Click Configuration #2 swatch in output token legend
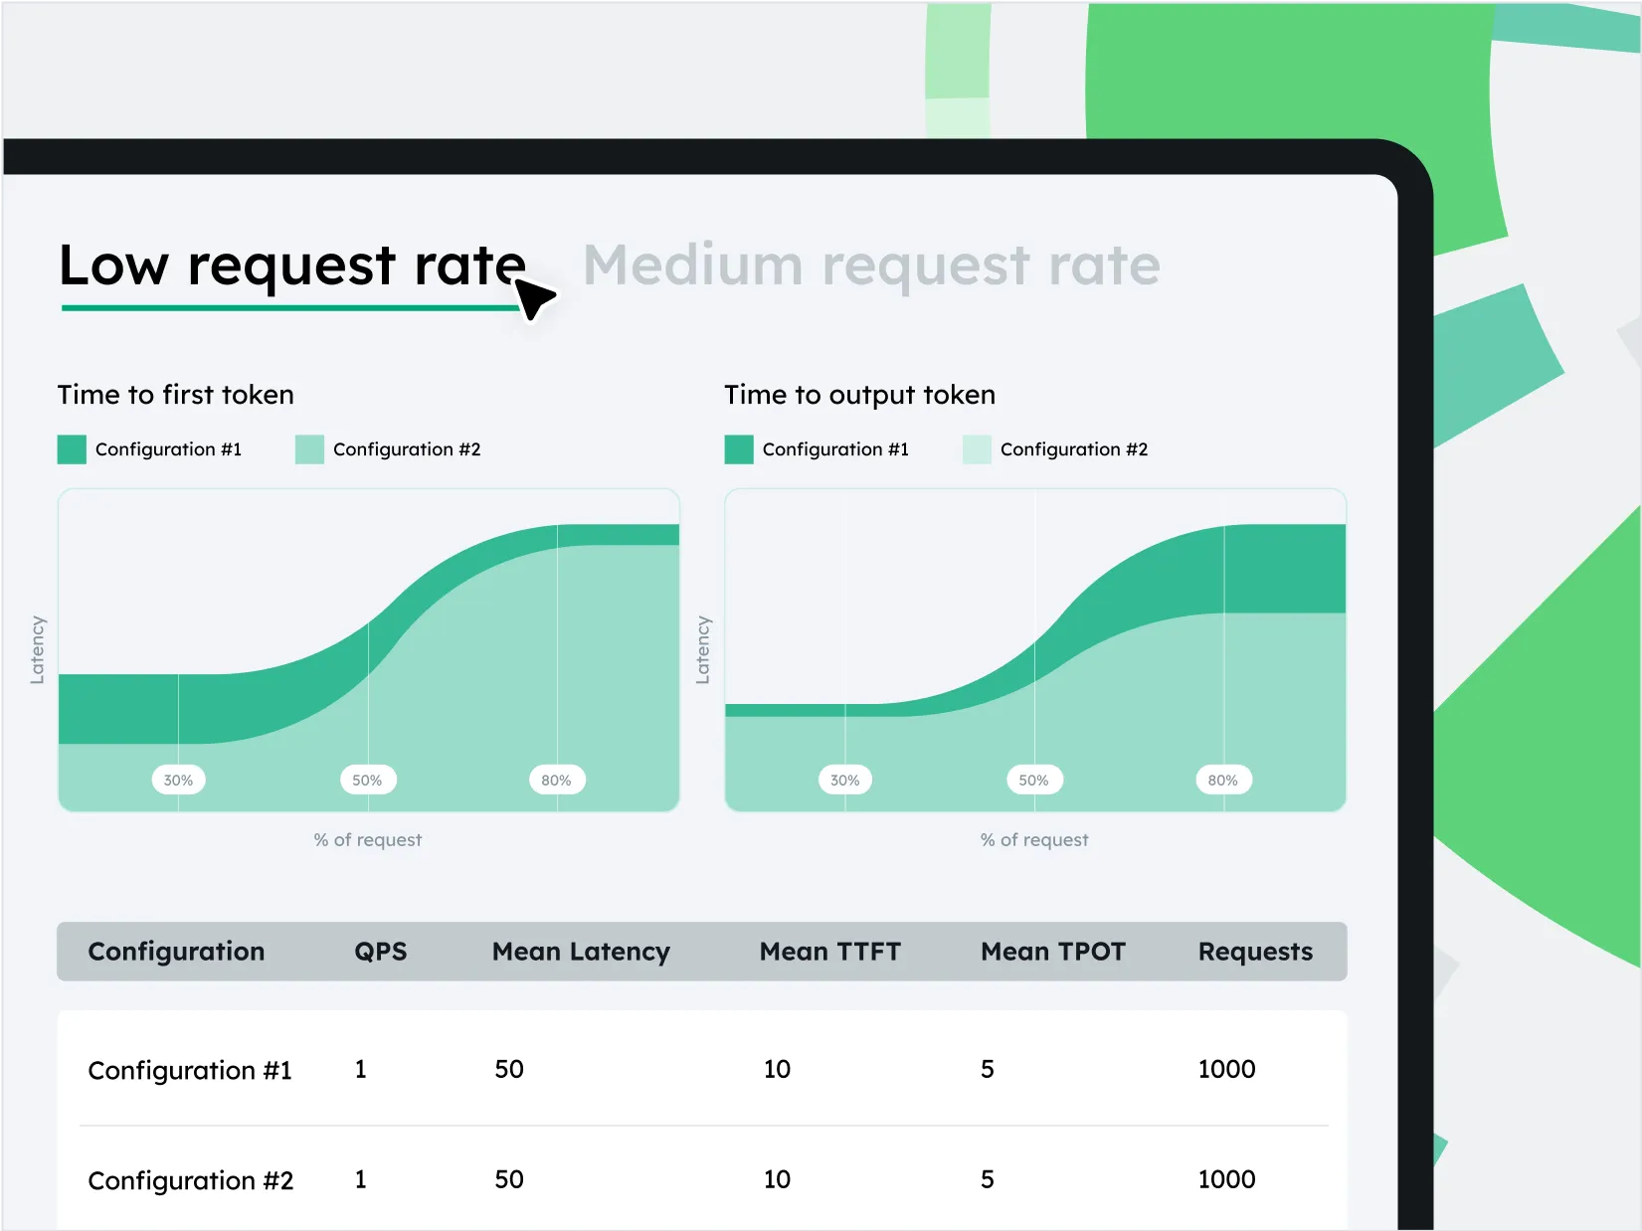1642x1231 pixels. coord(977,449)
